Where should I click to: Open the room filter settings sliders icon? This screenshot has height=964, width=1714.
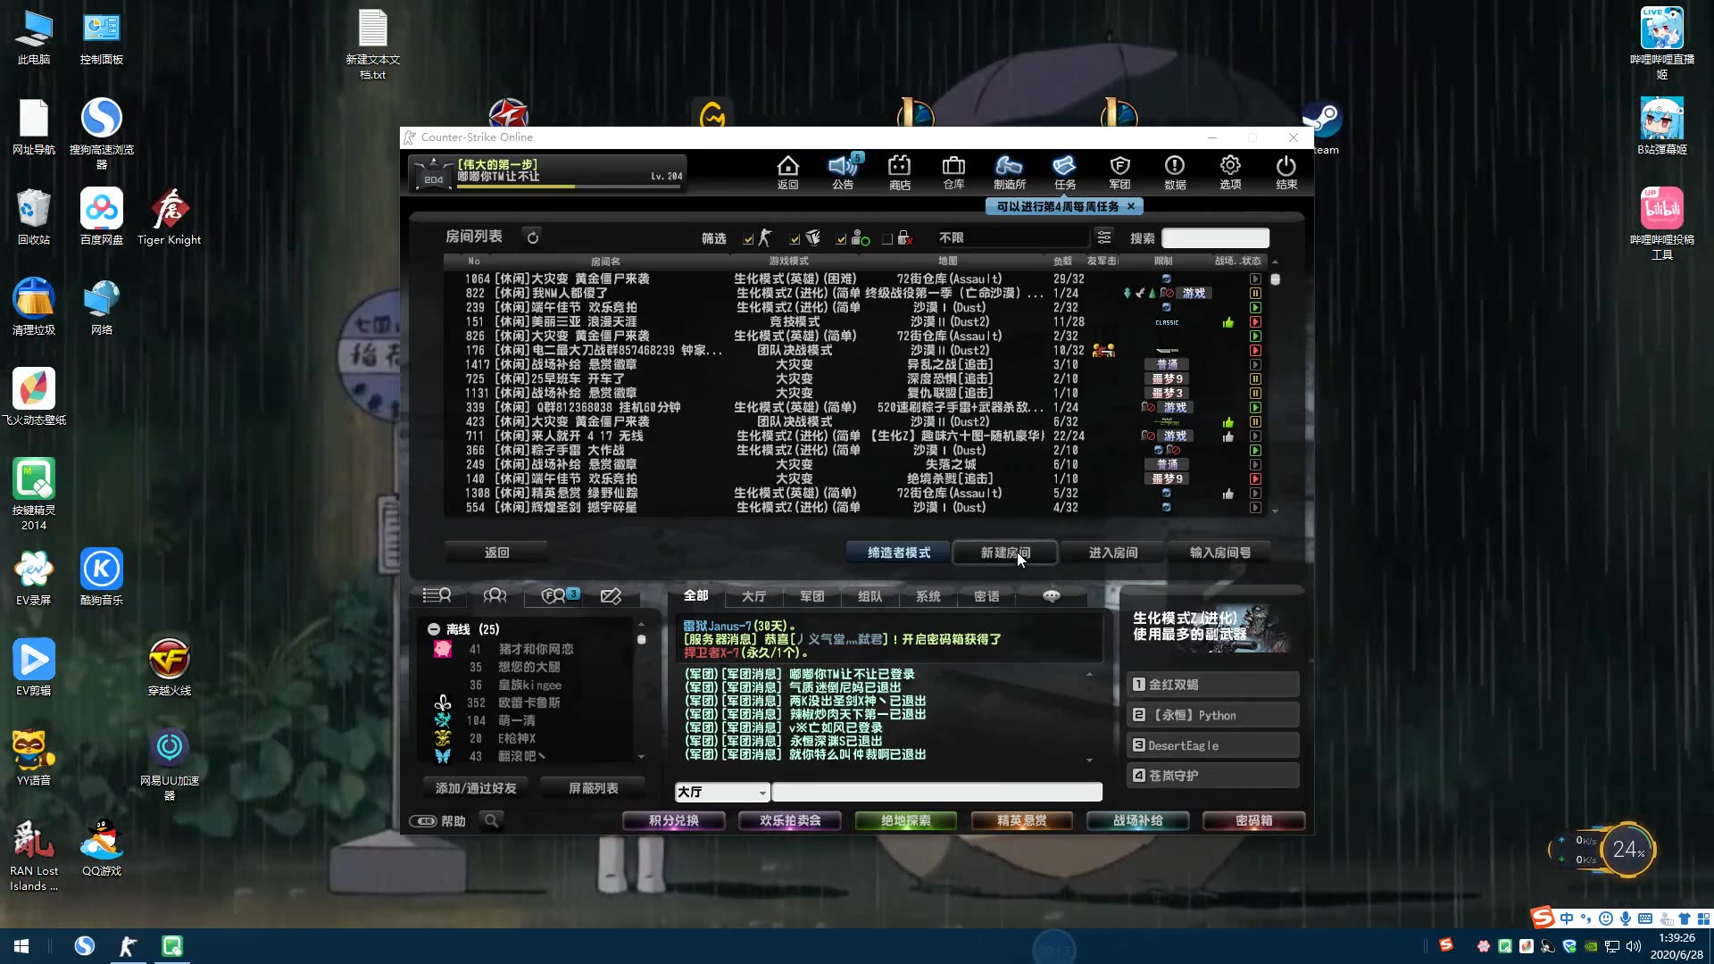pyautogui.click(x=1104, y=237)
